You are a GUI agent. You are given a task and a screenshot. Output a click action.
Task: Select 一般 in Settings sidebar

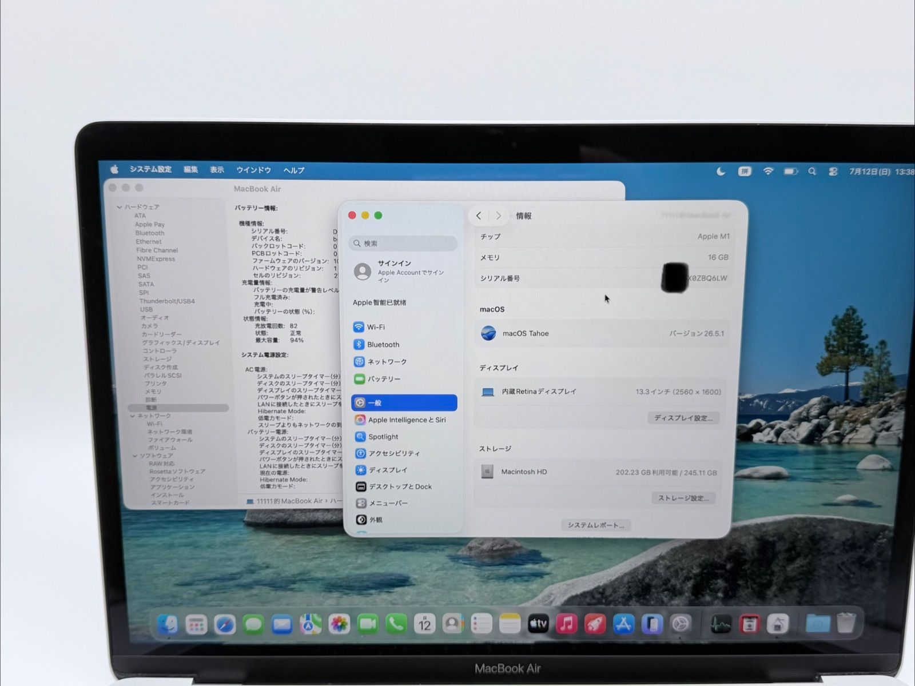[x=404, y=402]
